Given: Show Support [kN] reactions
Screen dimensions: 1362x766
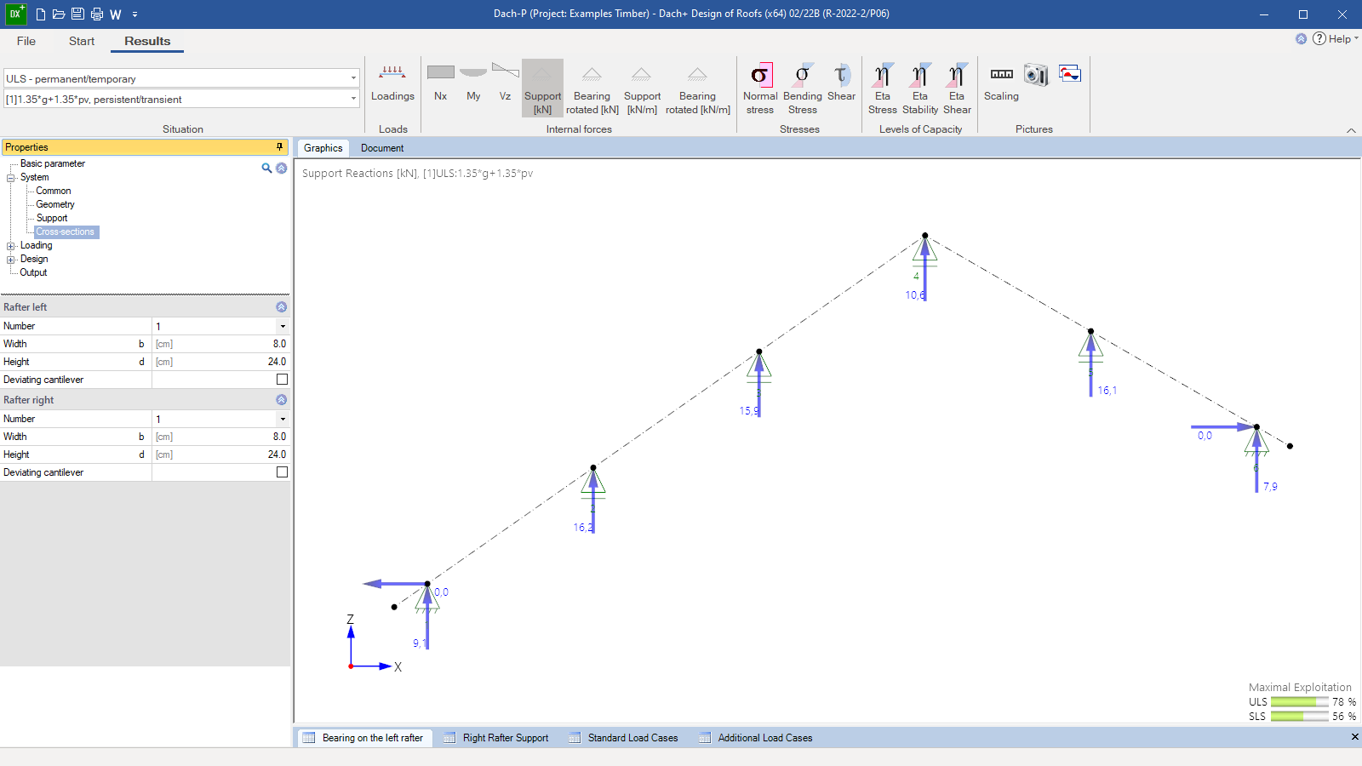Looking at the screenshot, I should [542, 89].
